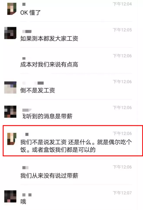Select highlighted message about '偶尔吃个饭'
143x210 pixels.
76,146
